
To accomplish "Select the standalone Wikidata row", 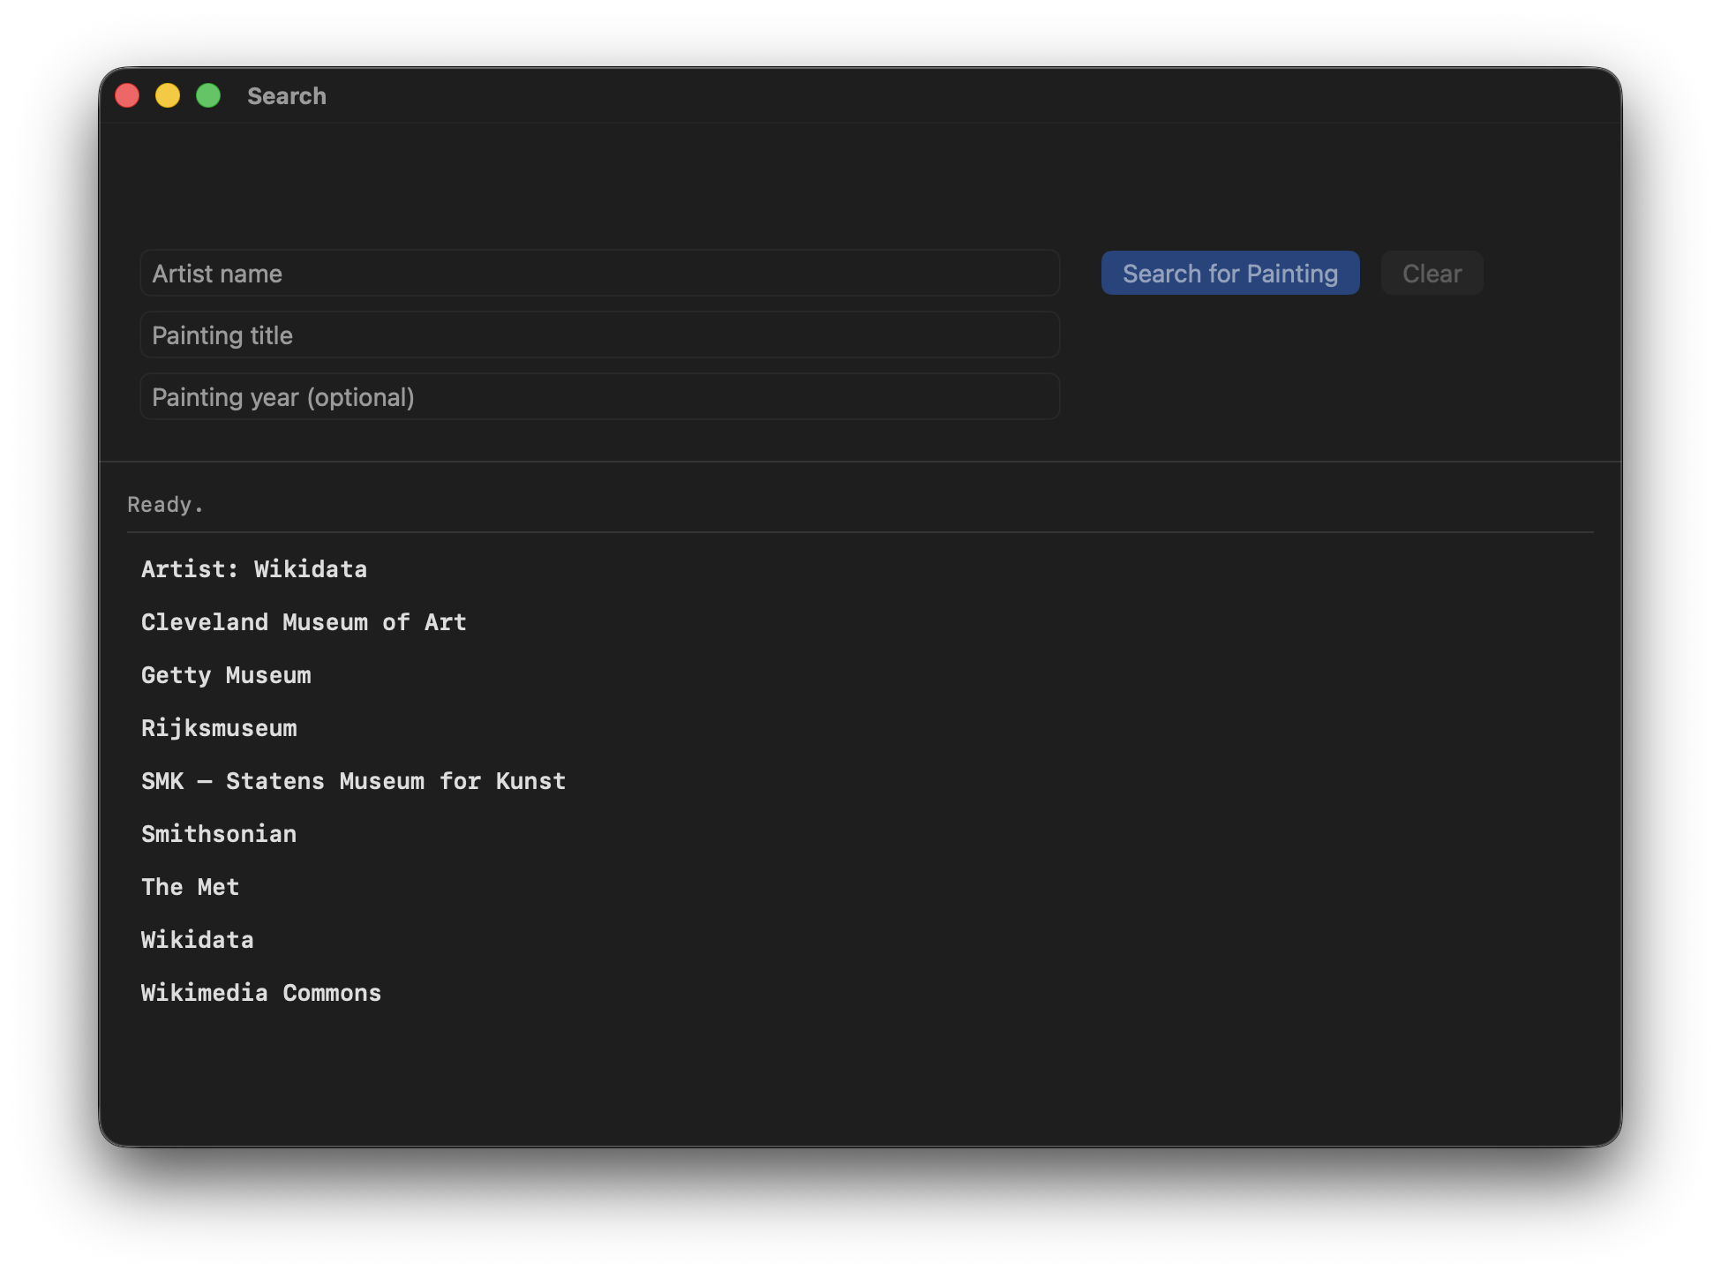I will point(198,940).
